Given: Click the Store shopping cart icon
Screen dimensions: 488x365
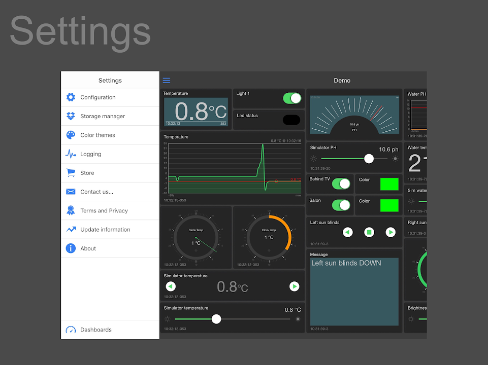Looking at the screenshot, I should [x=71, y=173].
